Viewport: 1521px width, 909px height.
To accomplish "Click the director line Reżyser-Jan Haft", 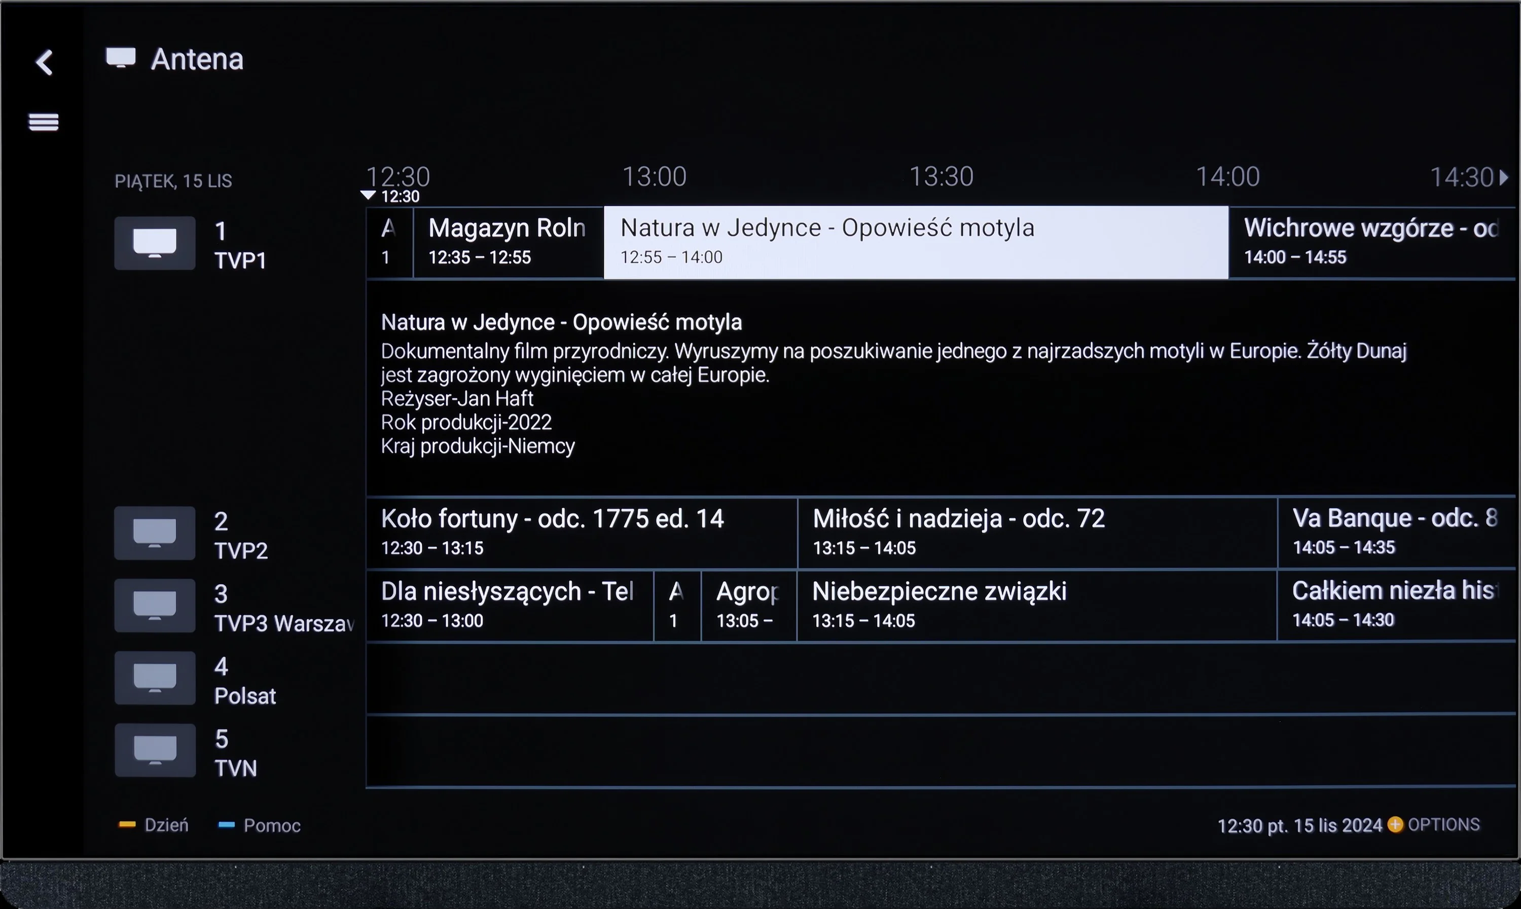I will pyautogui.click(x=457, y=399).
